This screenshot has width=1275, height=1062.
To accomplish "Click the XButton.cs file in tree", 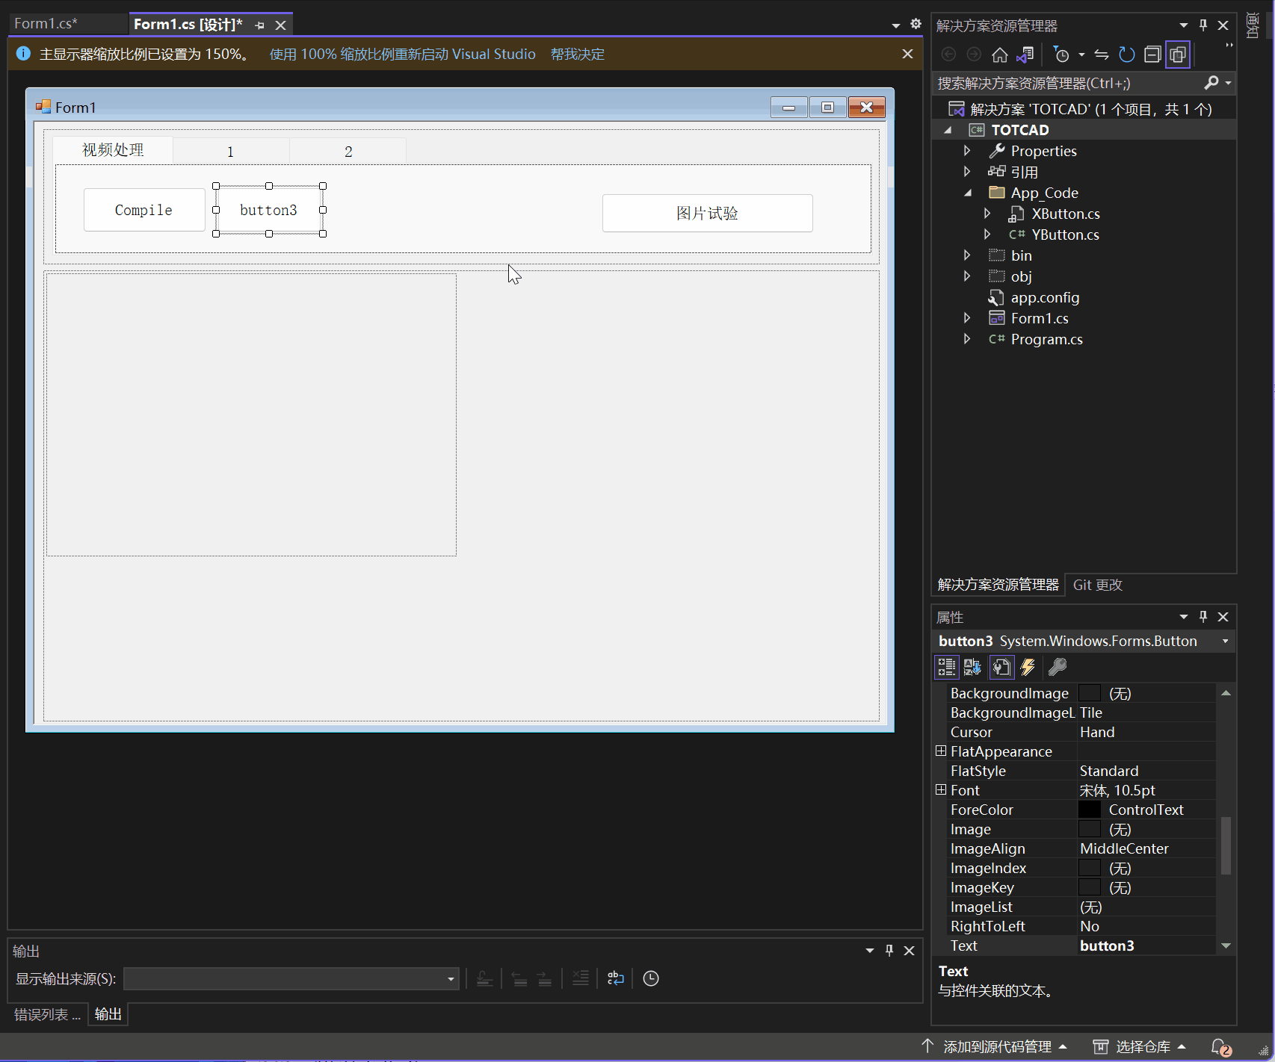I will click(1065, 214).
